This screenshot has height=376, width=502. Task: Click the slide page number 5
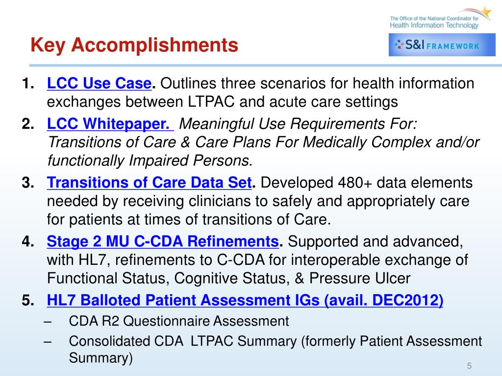point(469,366)
